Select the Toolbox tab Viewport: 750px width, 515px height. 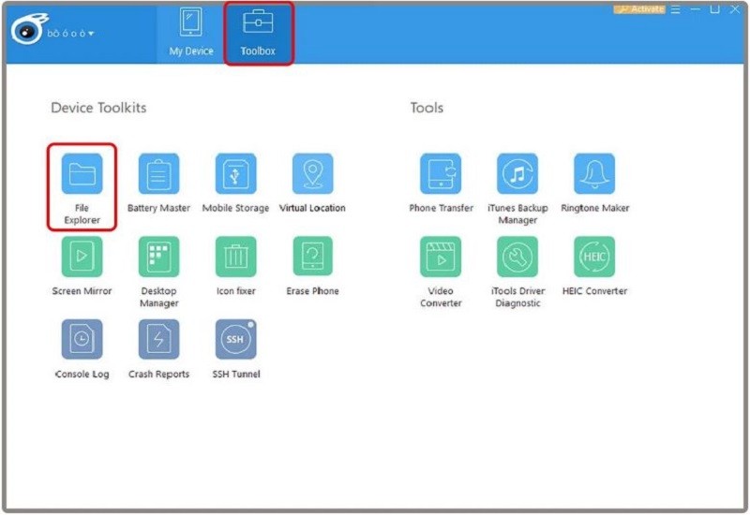tap(259, 34)
